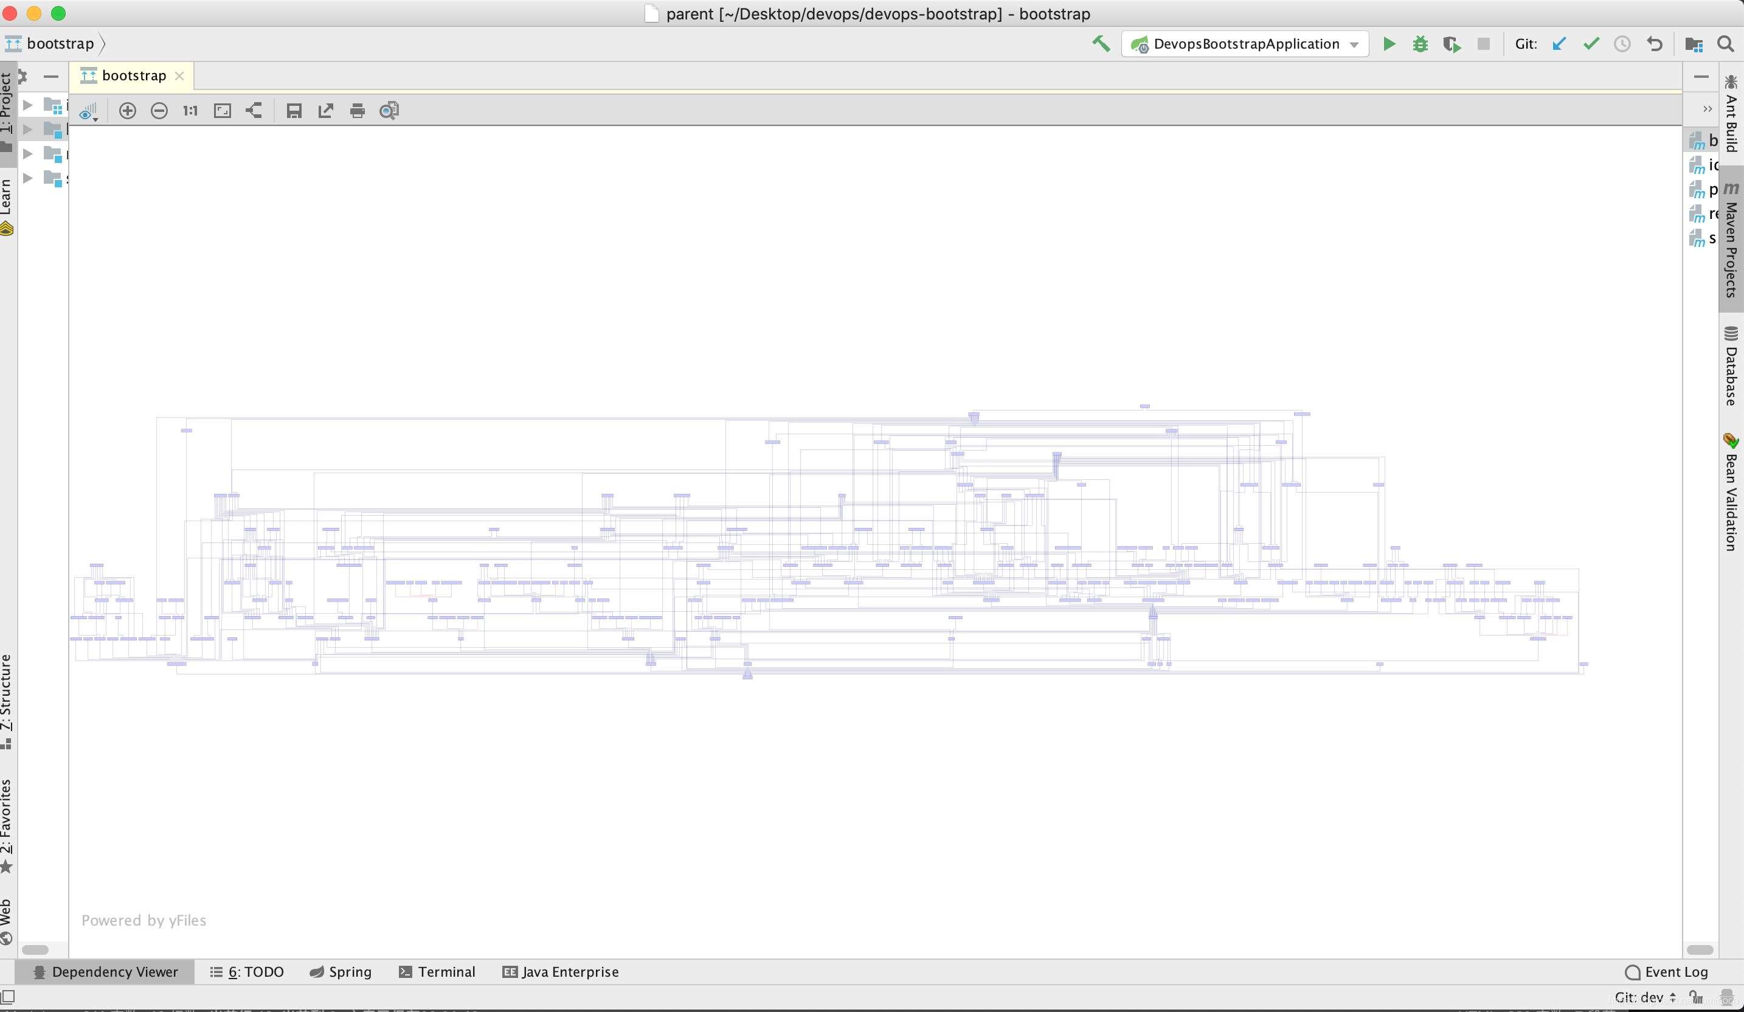Open the Terminal tab
Screen dimensions: 1744x1012
click(x=437, y=972)
